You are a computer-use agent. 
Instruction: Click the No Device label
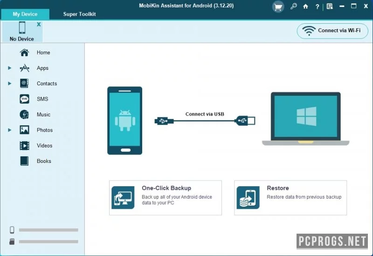[21, 39]
